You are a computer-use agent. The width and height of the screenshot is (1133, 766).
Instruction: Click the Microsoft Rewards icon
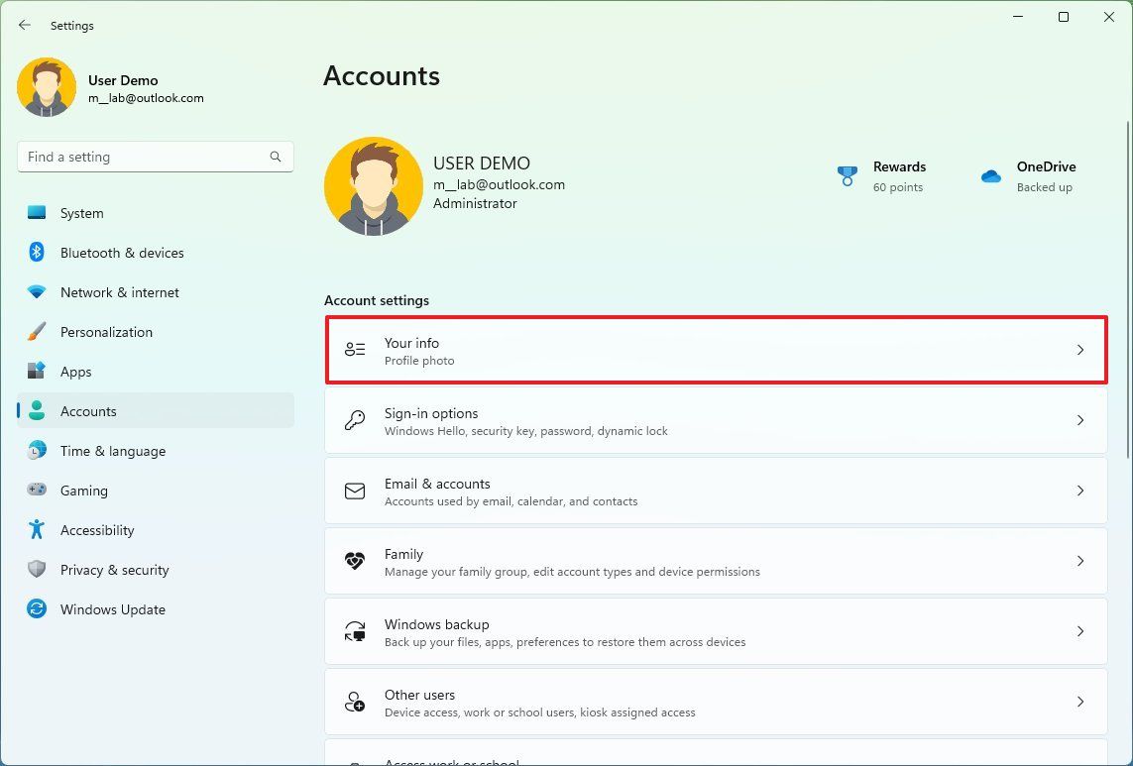pyautogui.click(x=848, y=175)
